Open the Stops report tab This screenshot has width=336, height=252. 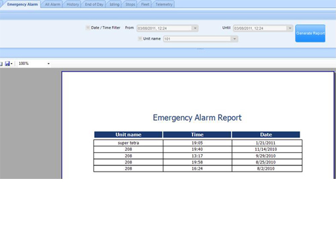[x=130, y=5]
